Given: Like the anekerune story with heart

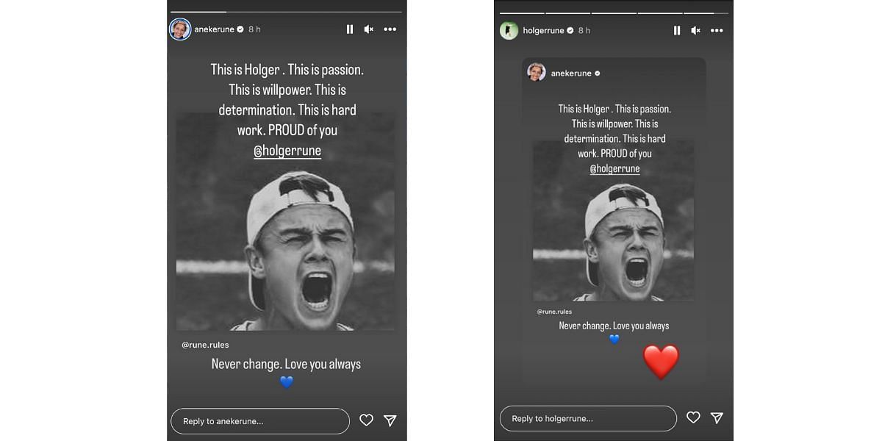Looking at the screenshot, I should 366,420.
